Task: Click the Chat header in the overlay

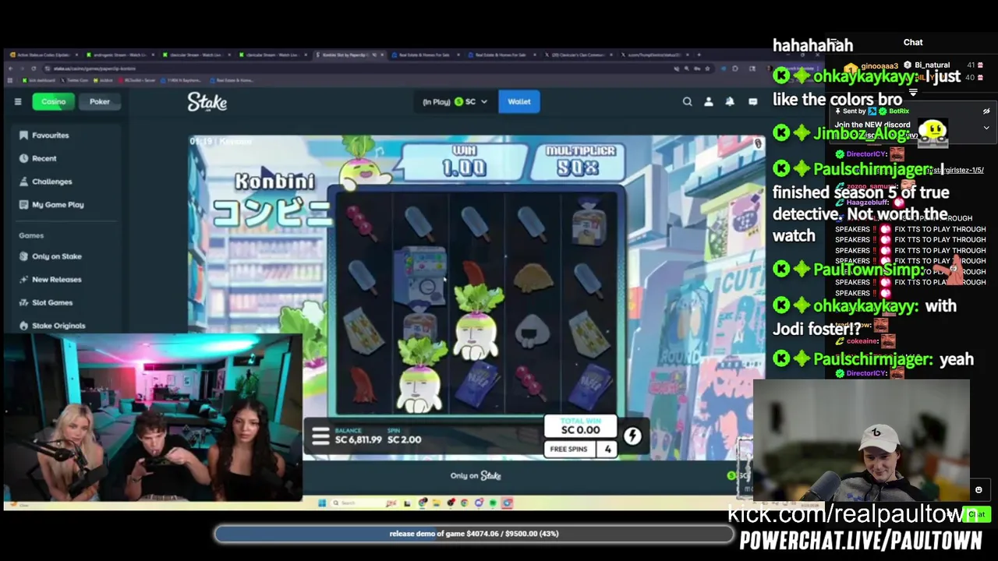Action: (x=913, y=42)
